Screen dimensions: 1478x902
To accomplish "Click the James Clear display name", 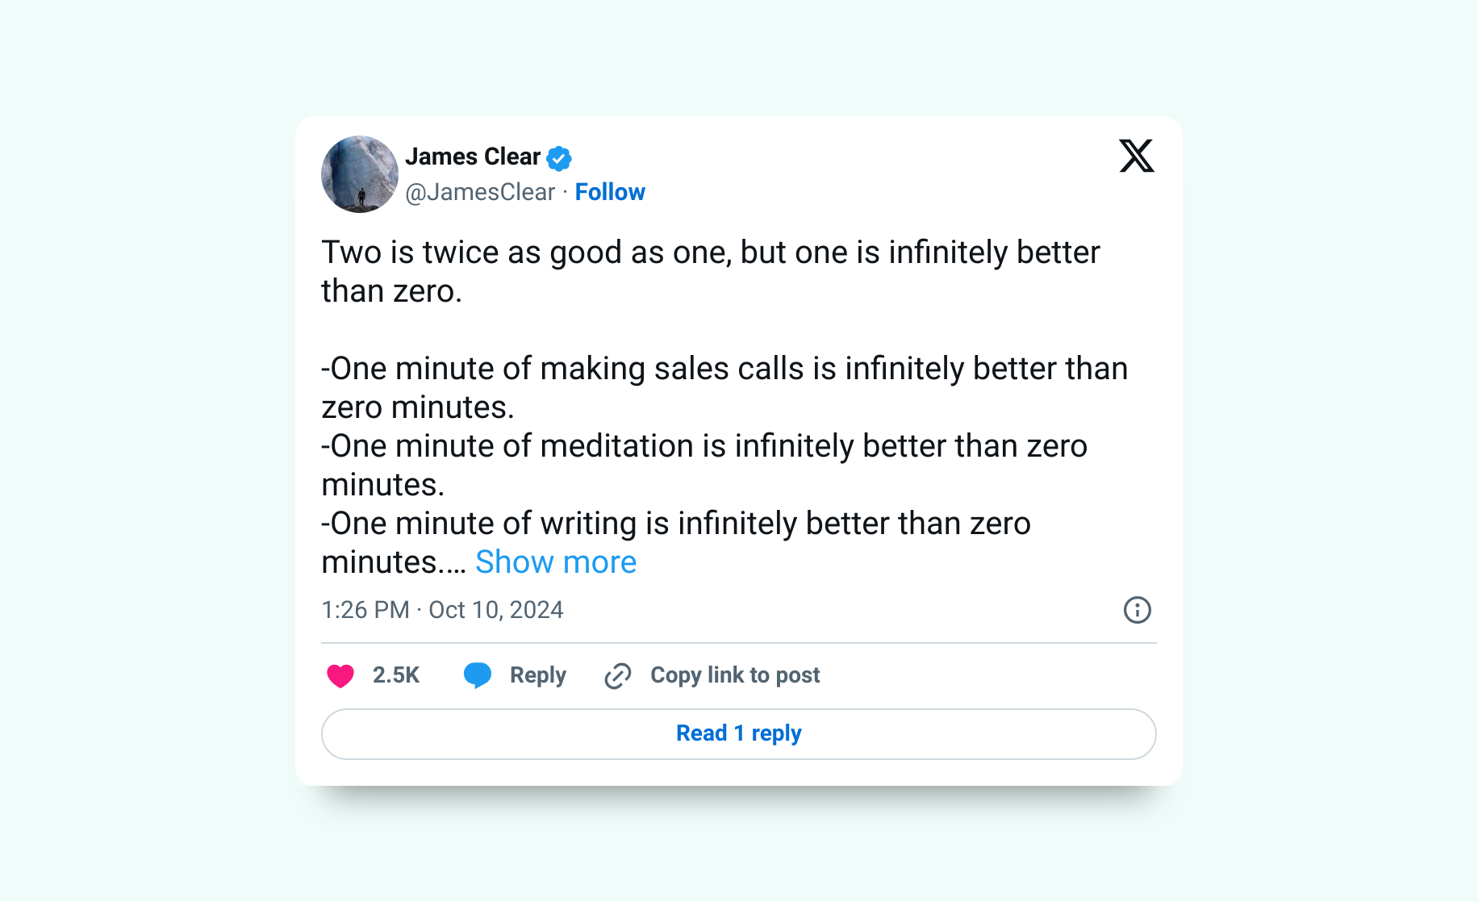I will [x=473, y=157].
